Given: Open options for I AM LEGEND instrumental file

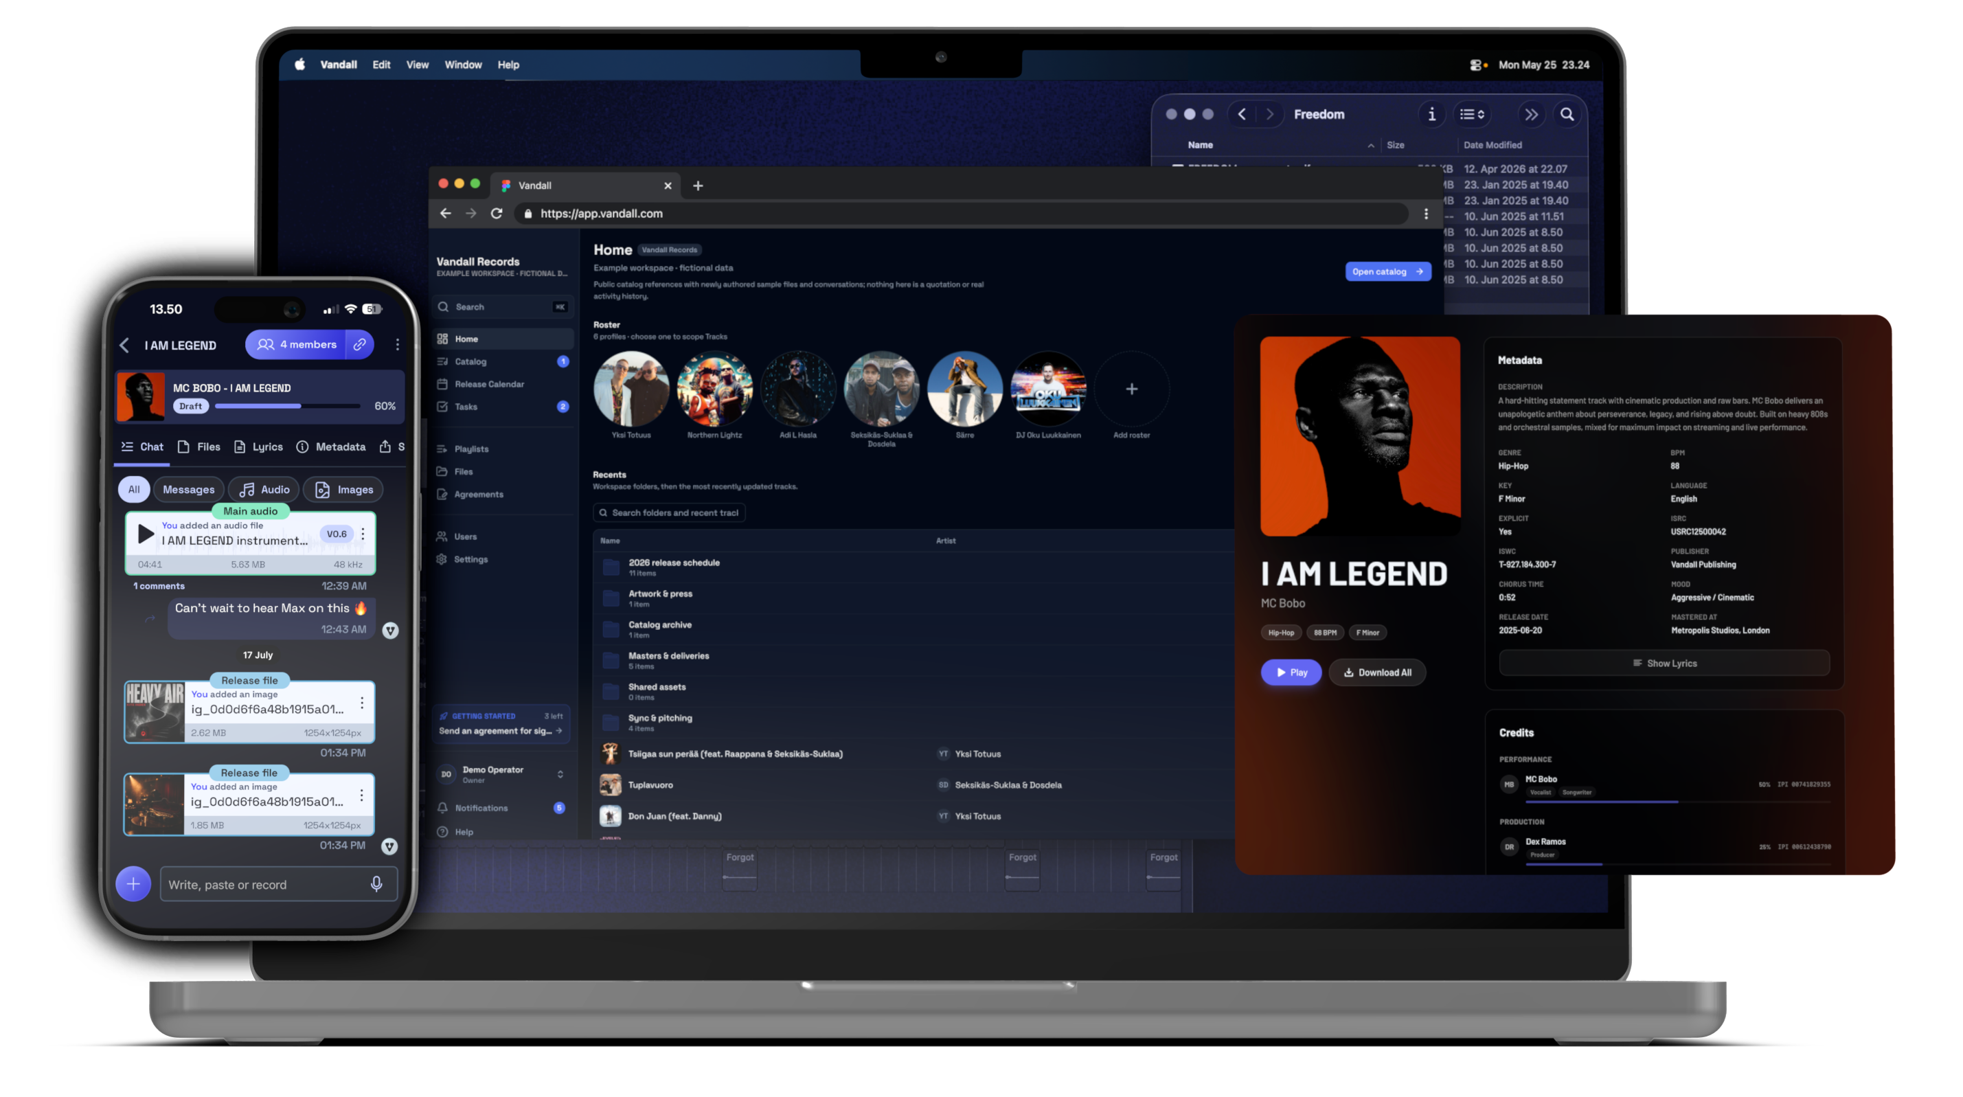Looking at the screenshot, I should [363, 534].
